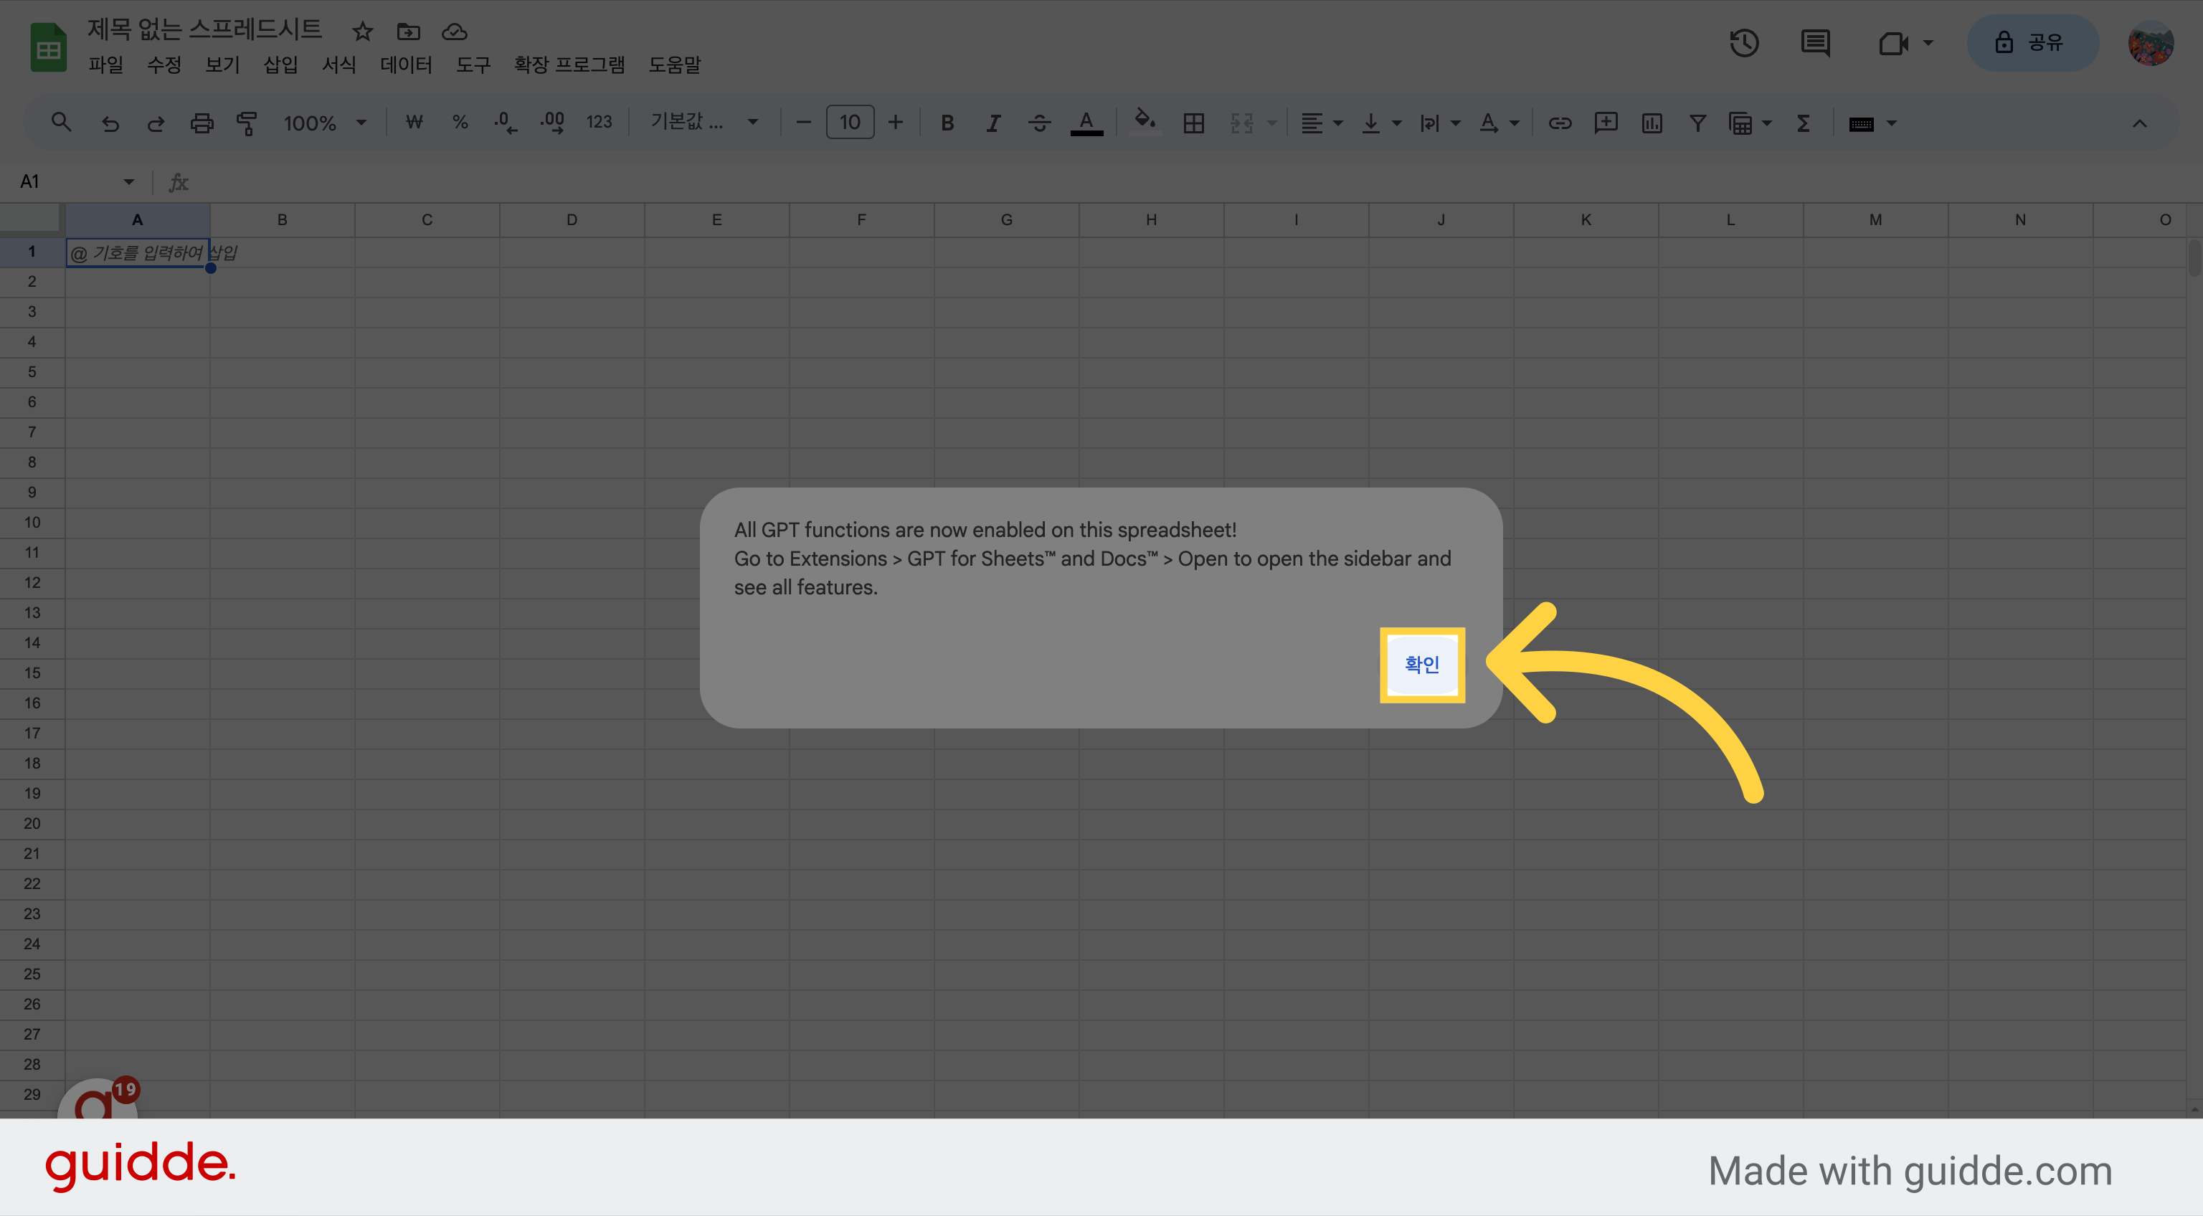The width and height of the screenshot is (2203, 1216).
Task: Click the paint format roller icon
Action: (x=246, y=123)
